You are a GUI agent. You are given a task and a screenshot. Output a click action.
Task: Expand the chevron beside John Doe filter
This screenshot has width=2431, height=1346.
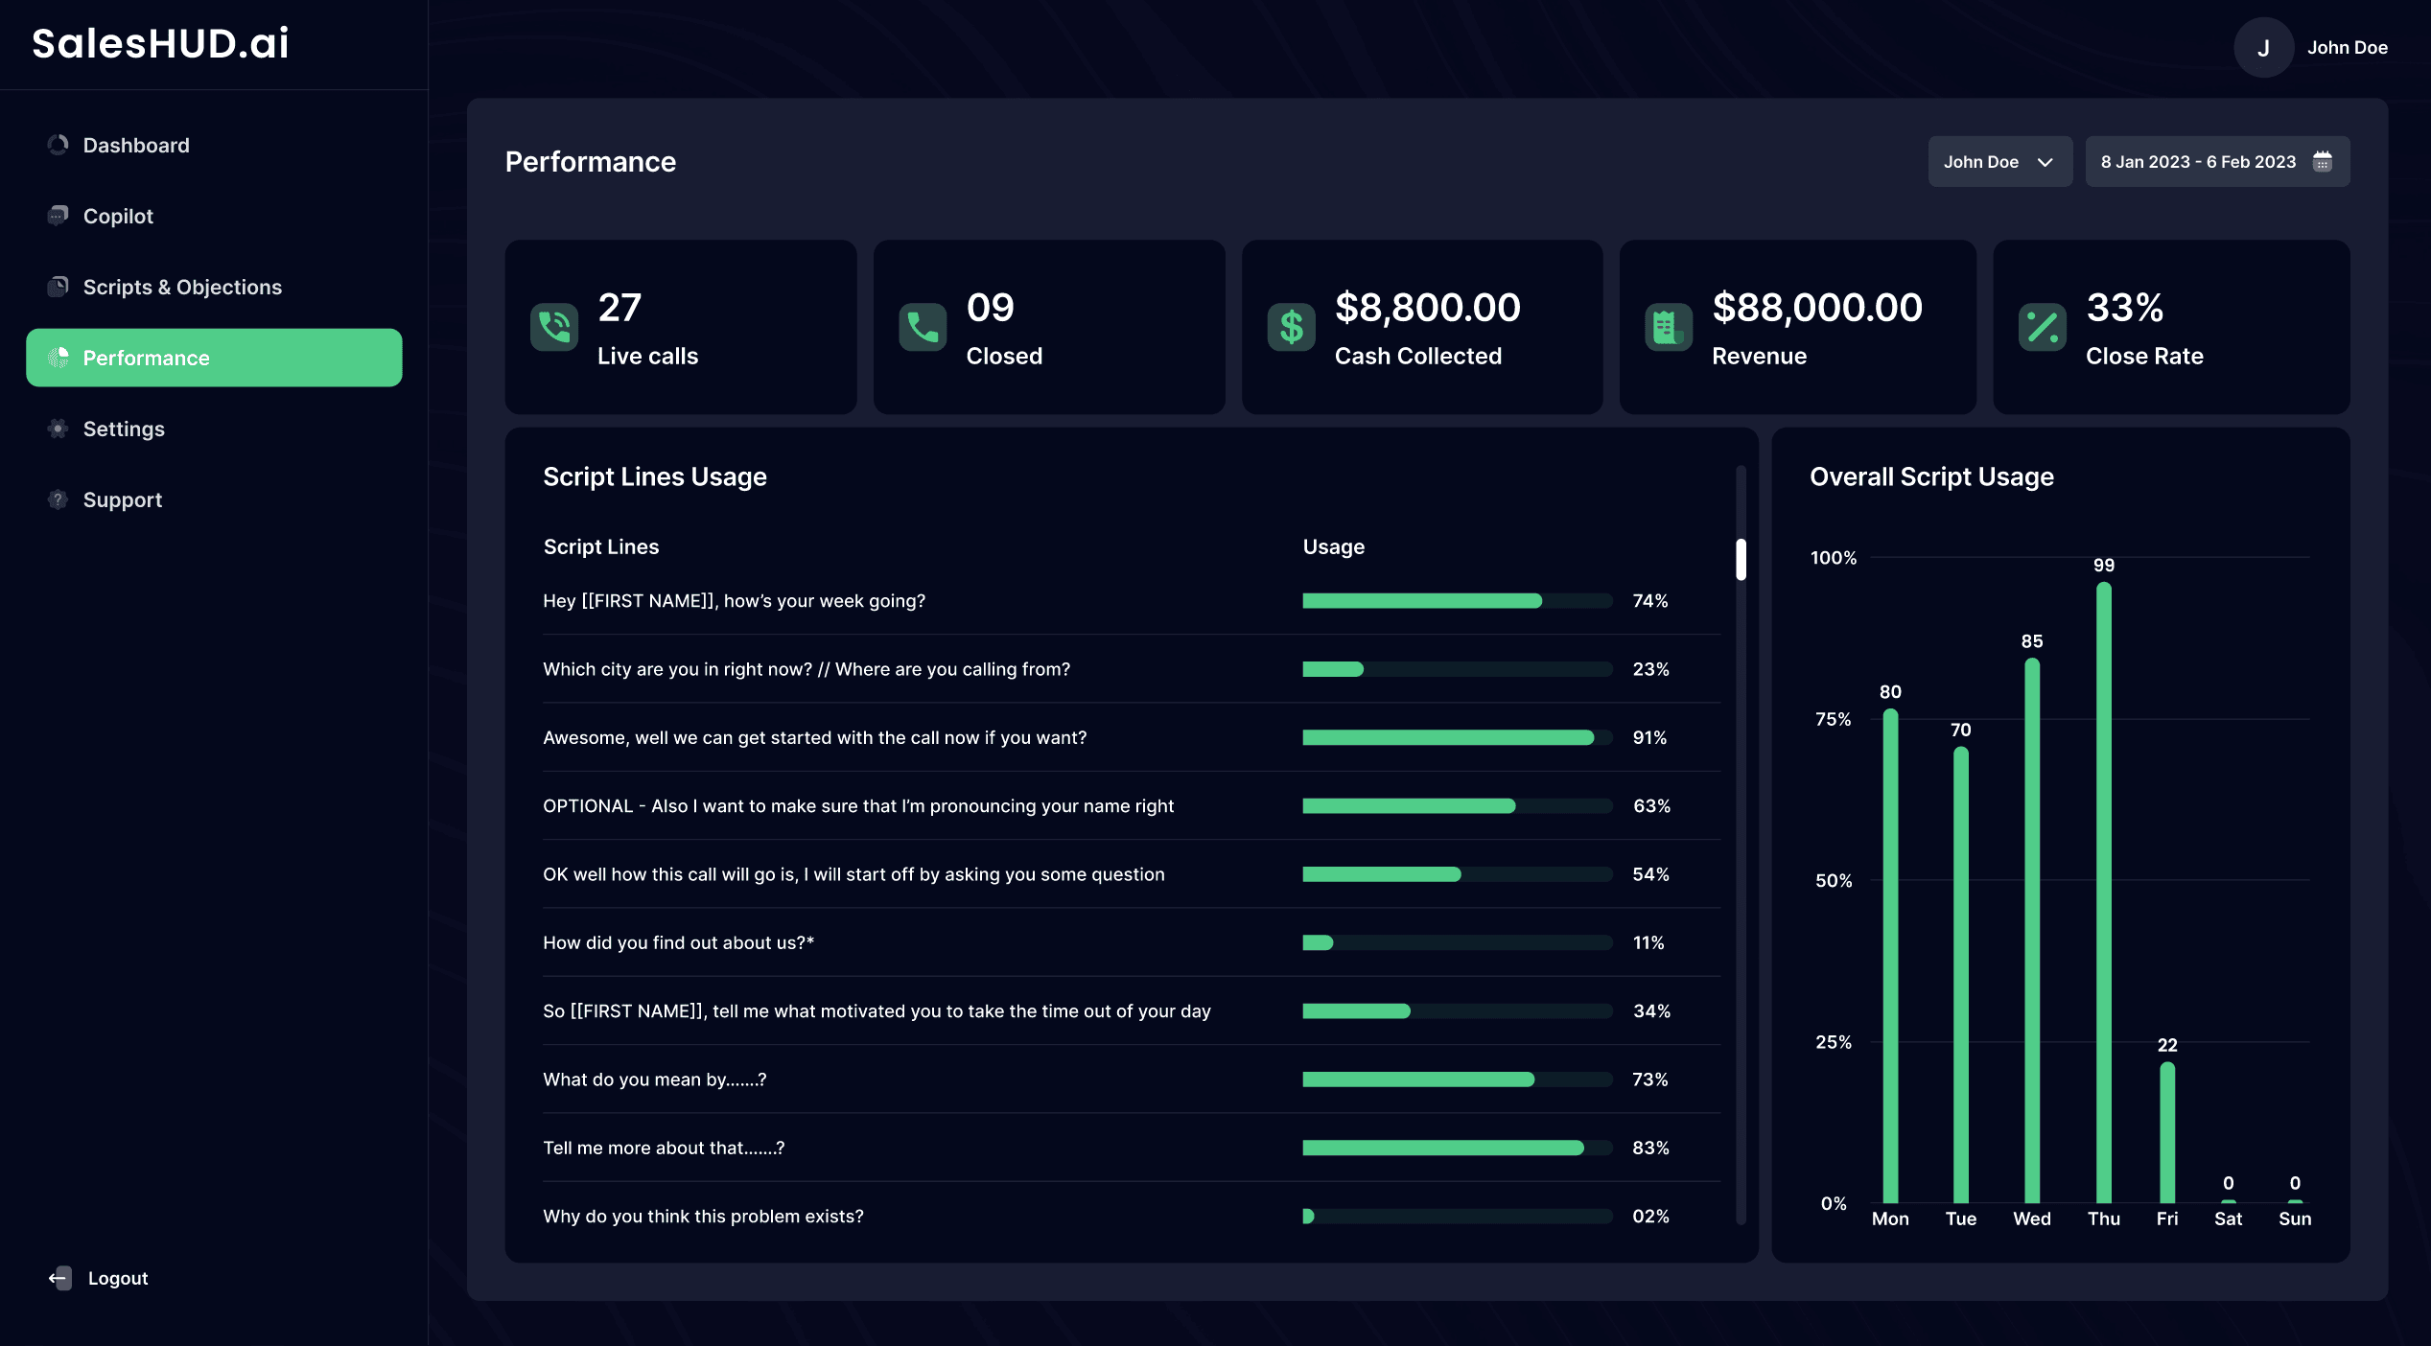click(x=2045, y=162)
